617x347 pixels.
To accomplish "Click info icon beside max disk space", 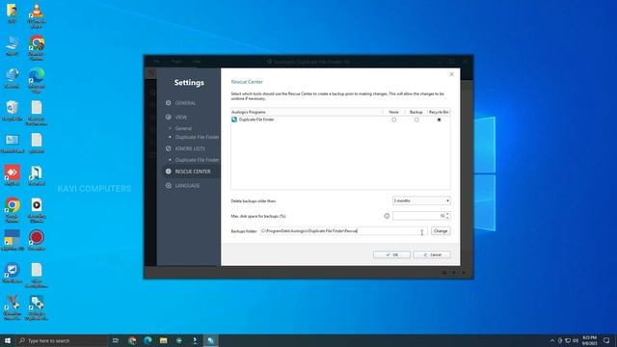I will pyautogui.click(x=387, y=216).
